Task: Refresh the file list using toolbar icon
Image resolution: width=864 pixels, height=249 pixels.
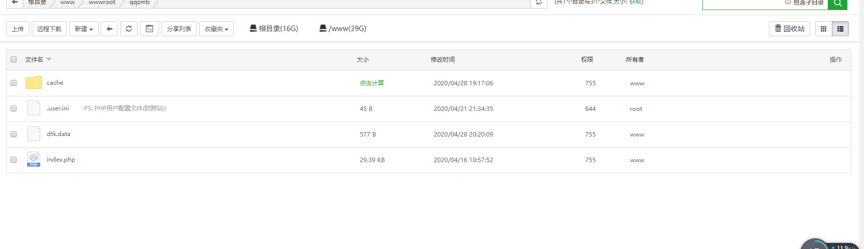Action: (129, 29)
